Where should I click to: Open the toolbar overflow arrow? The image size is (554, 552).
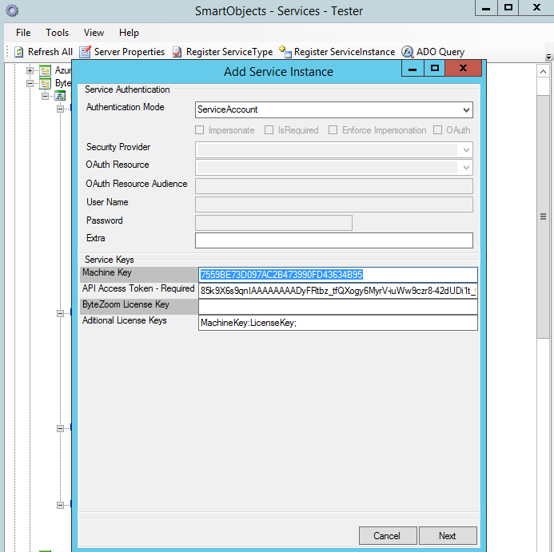tap(548, 57)
